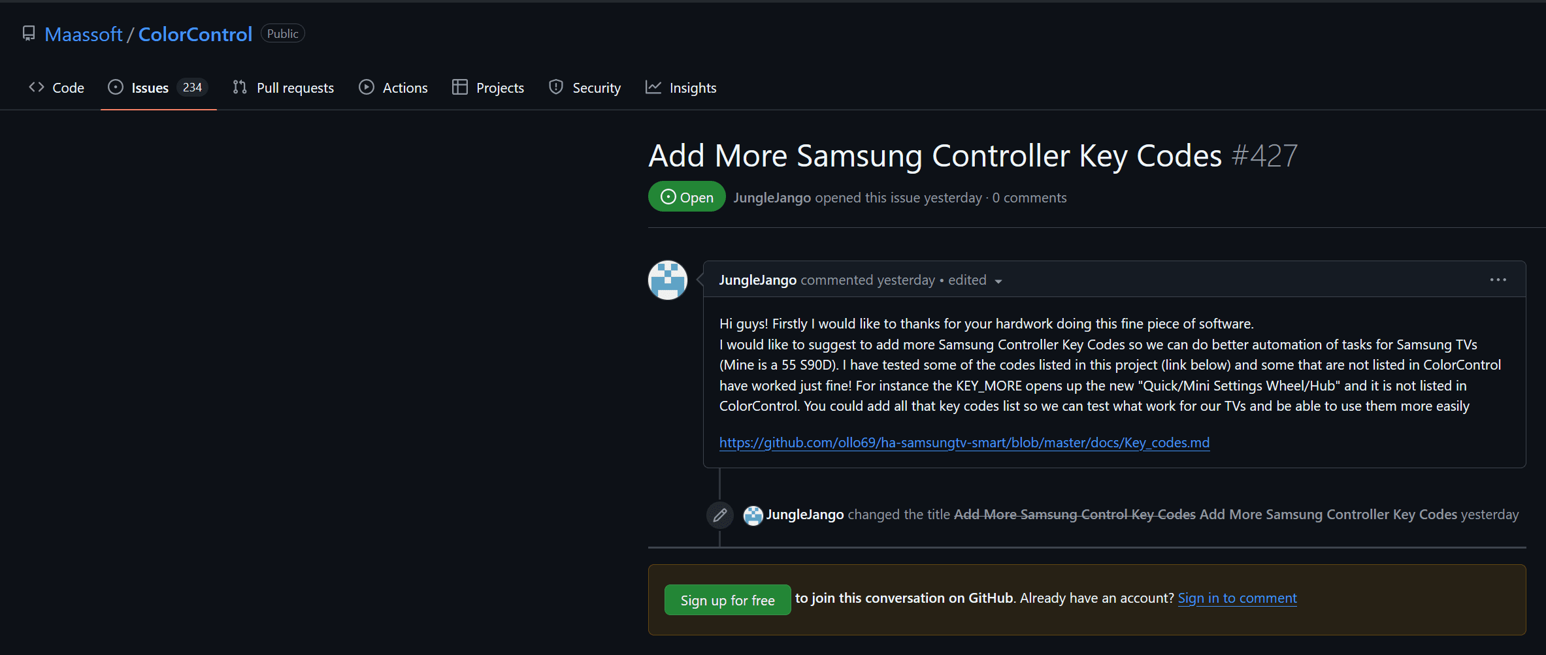Viewport: 1546px width, 655px height.
Task: Go to the Projects tab
Action: 488,88
